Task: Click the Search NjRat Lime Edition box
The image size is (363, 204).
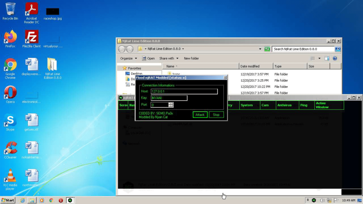Action: coord(303,49)
